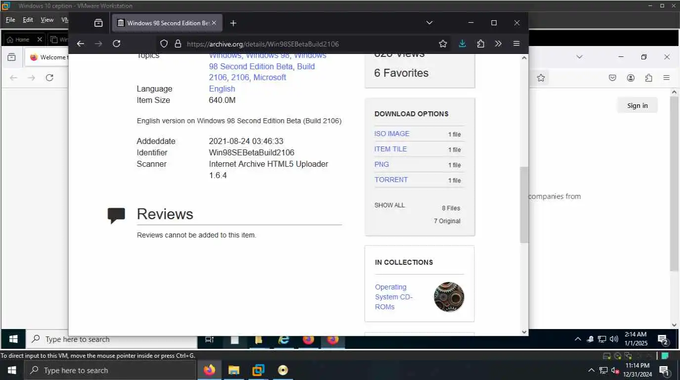Viewport: 680px width, 380px height.
Task: Click the guest VM taskbar search box
Action: pos(111,339)
